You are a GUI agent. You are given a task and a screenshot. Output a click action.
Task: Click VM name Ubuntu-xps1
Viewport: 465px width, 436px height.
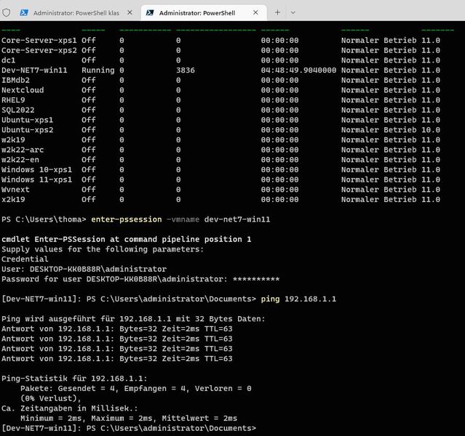(27, 120)
